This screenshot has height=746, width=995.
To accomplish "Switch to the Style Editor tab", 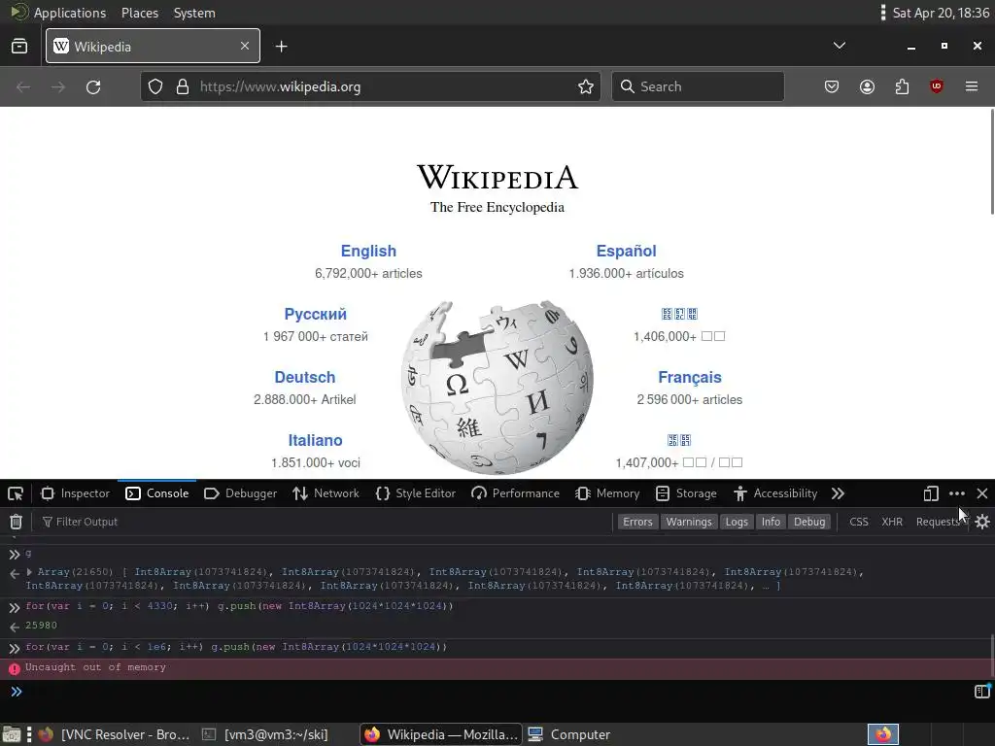I will click(416, 493).
